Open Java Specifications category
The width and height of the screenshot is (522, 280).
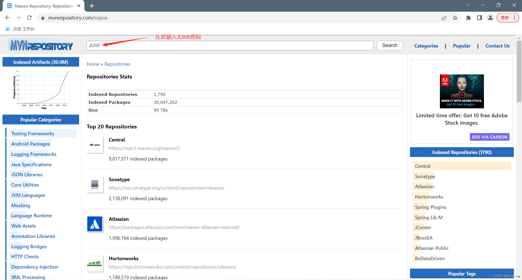point(31,165)
